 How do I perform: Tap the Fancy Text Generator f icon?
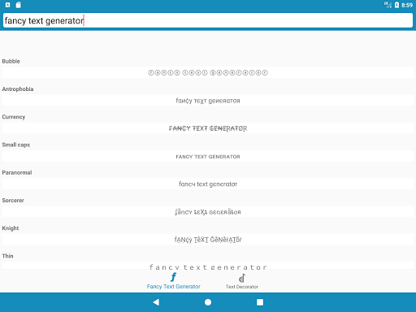point(173,277)
